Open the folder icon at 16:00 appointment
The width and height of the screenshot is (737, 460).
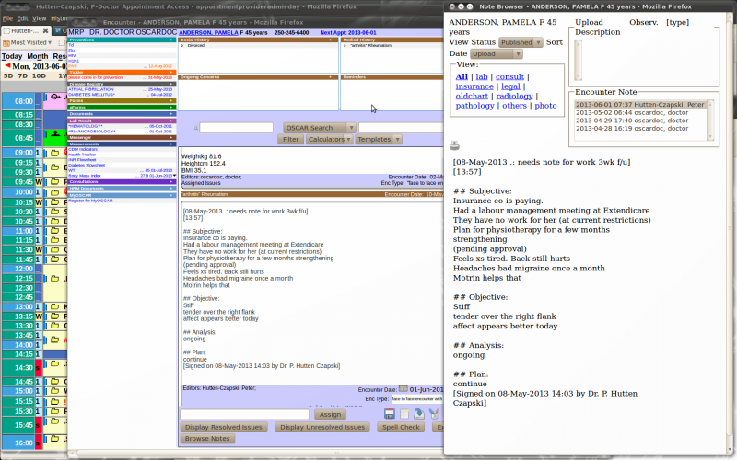tap(54, 439)
